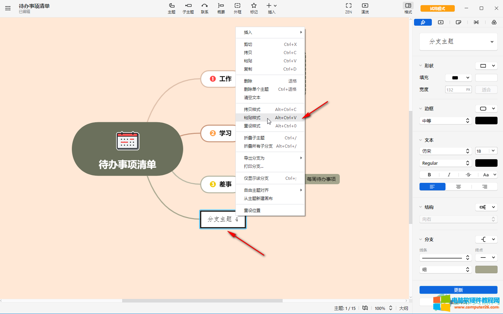Change border thickness 中等 selector

pyautogui.click(x=446, y=121)
